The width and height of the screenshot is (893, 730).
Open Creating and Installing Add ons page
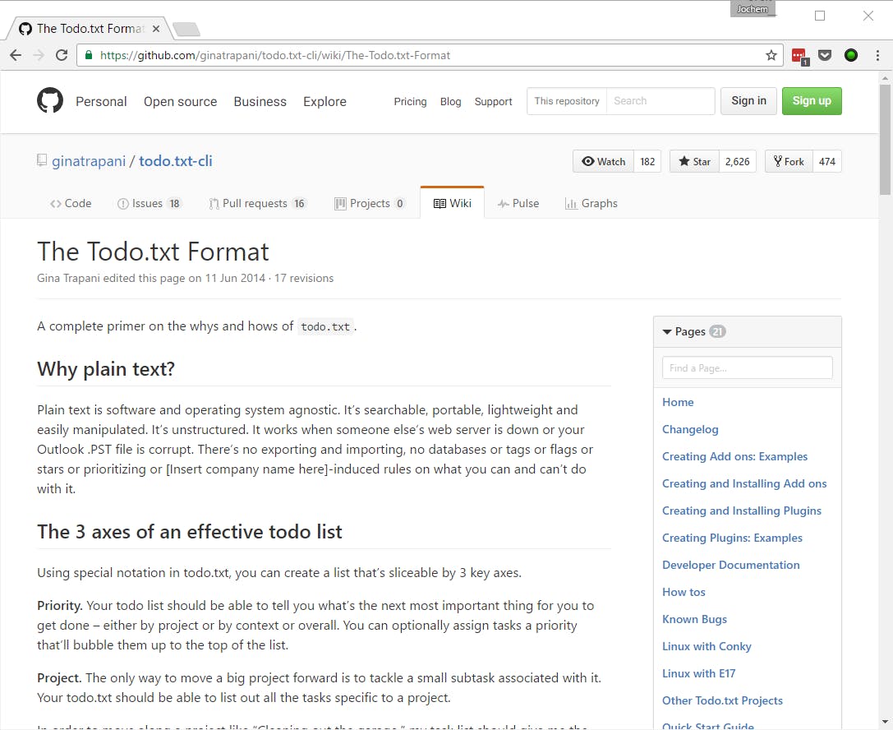(744, 484)
